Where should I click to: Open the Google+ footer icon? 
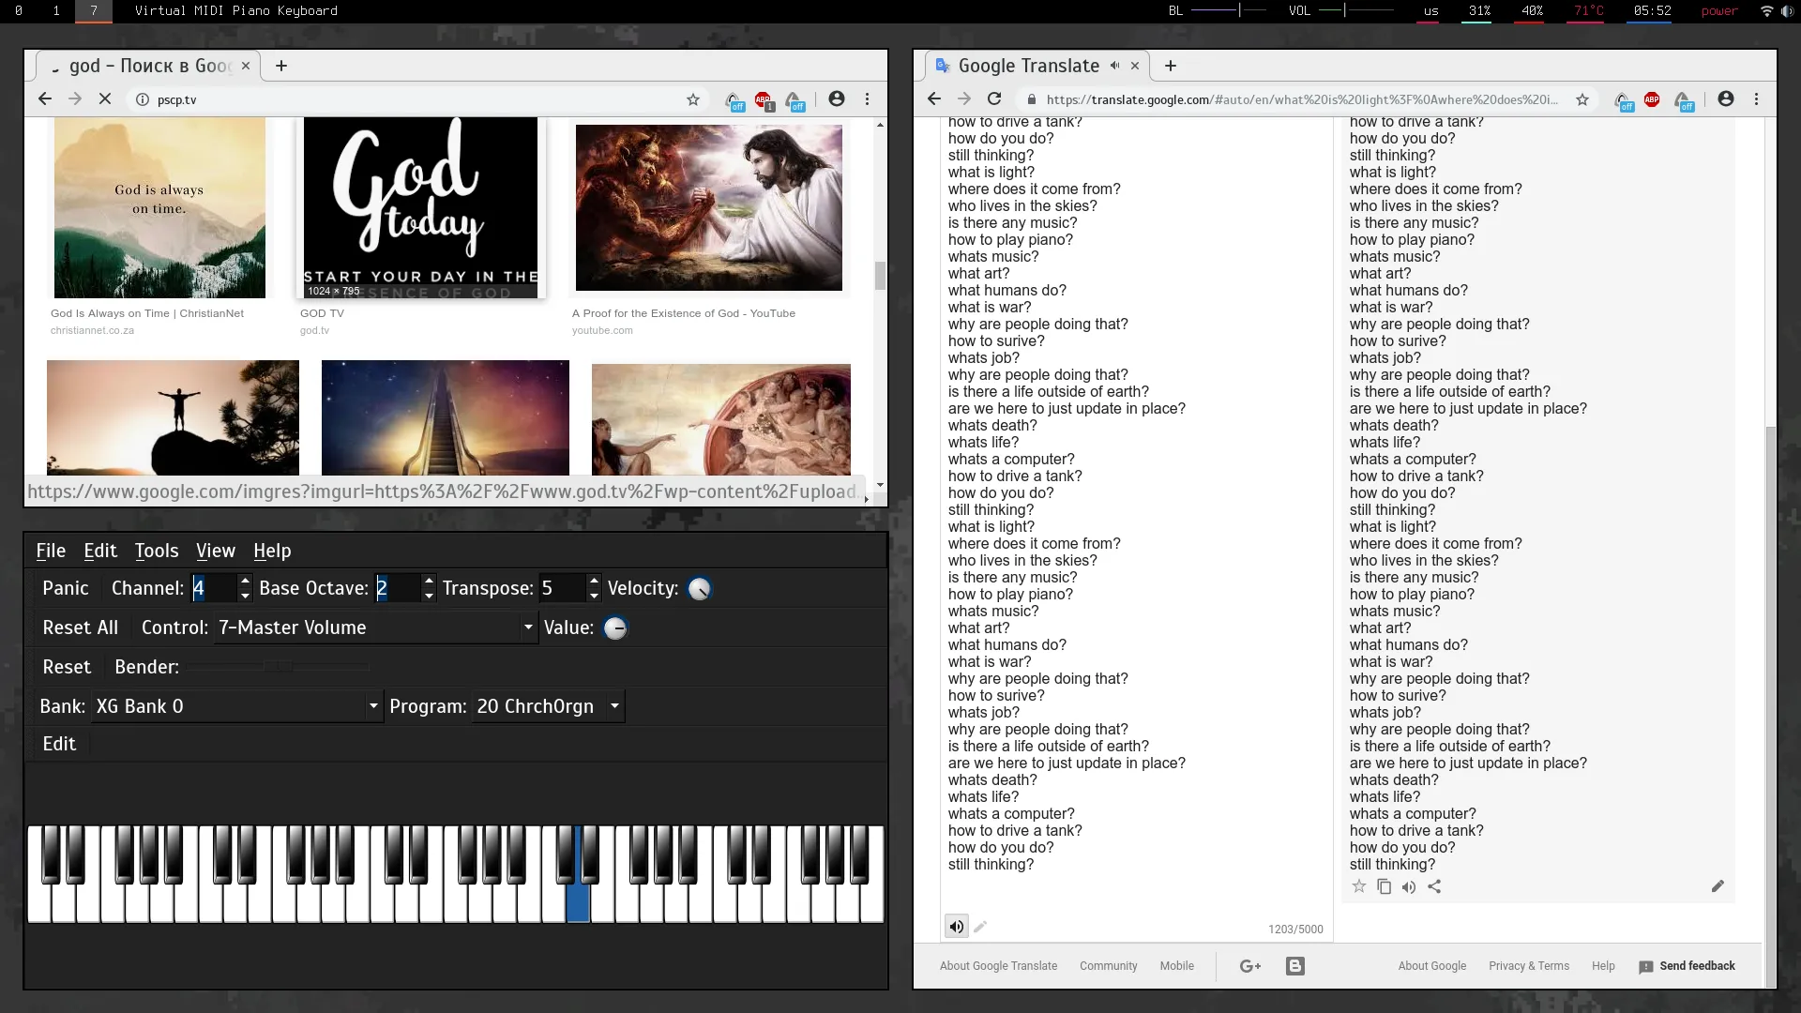point(1250,966)
